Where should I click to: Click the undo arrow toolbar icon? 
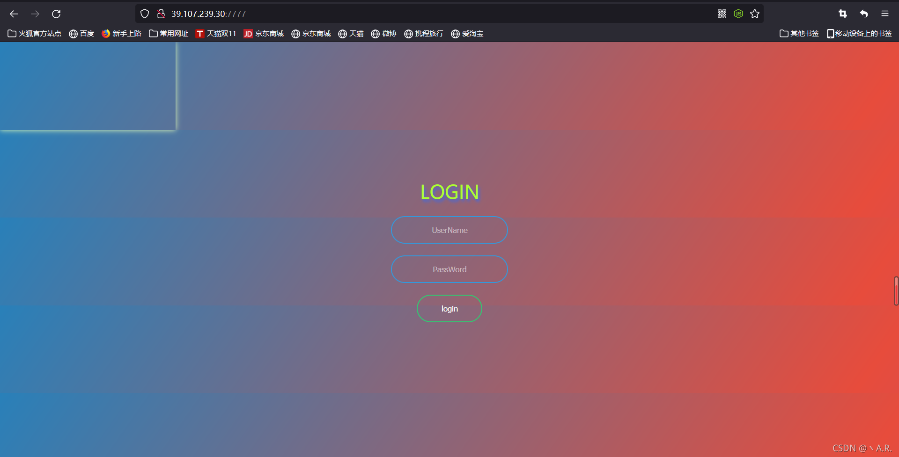coord(864,14)
